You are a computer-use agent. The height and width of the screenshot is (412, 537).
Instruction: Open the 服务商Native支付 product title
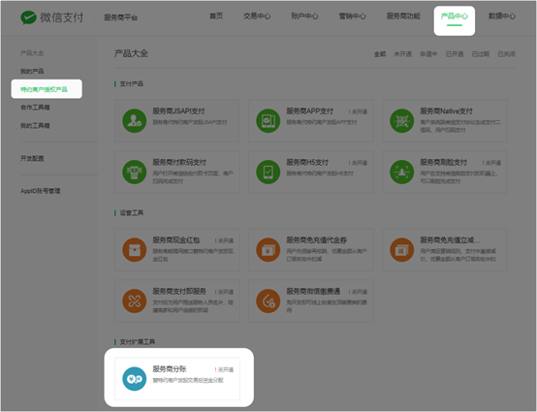[x=446, y=111]
